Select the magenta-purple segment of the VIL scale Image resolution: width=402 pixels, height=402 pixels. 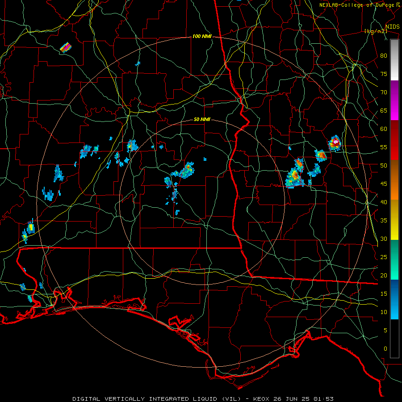[394, 100]
